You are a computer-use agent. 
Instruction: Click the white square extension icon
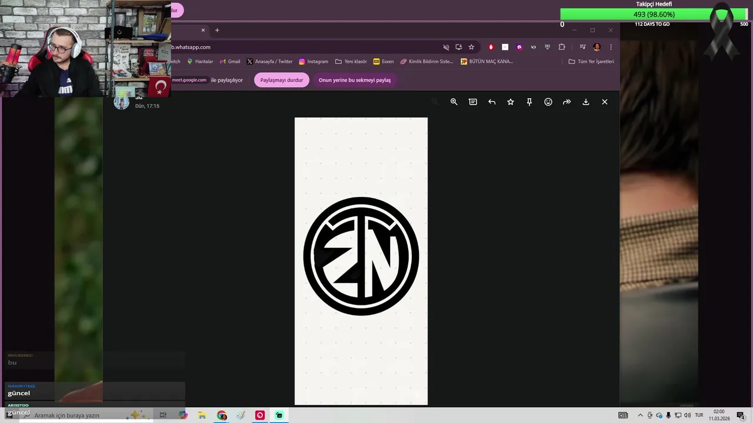pos(505,47)
